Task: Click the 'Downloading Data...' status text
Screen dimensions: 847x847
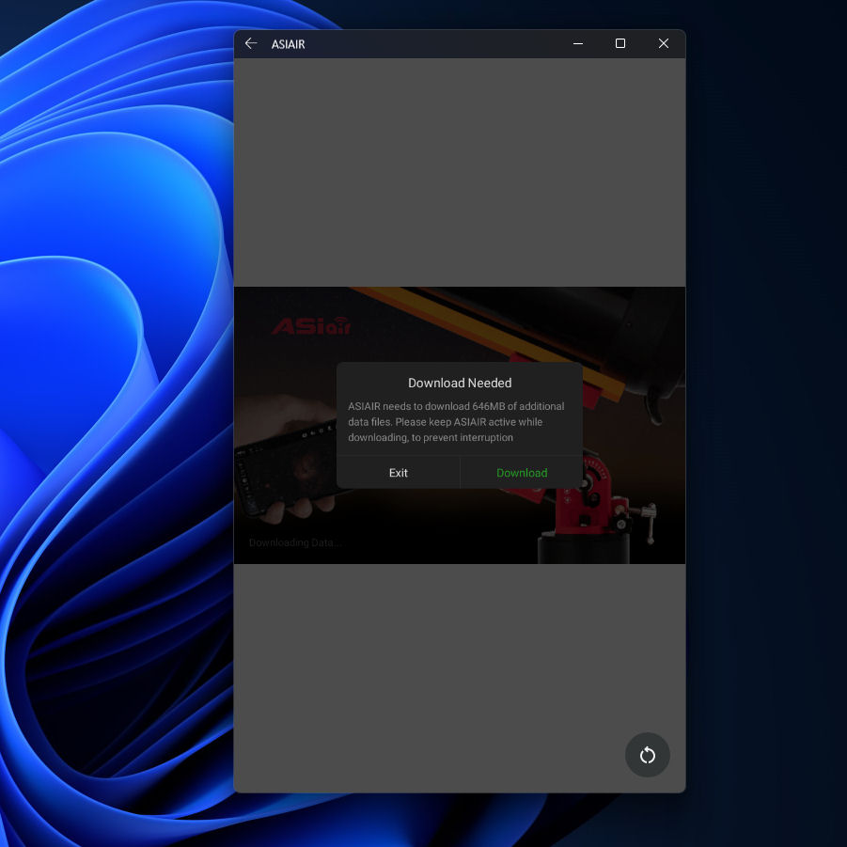Action: click(295, 542)
